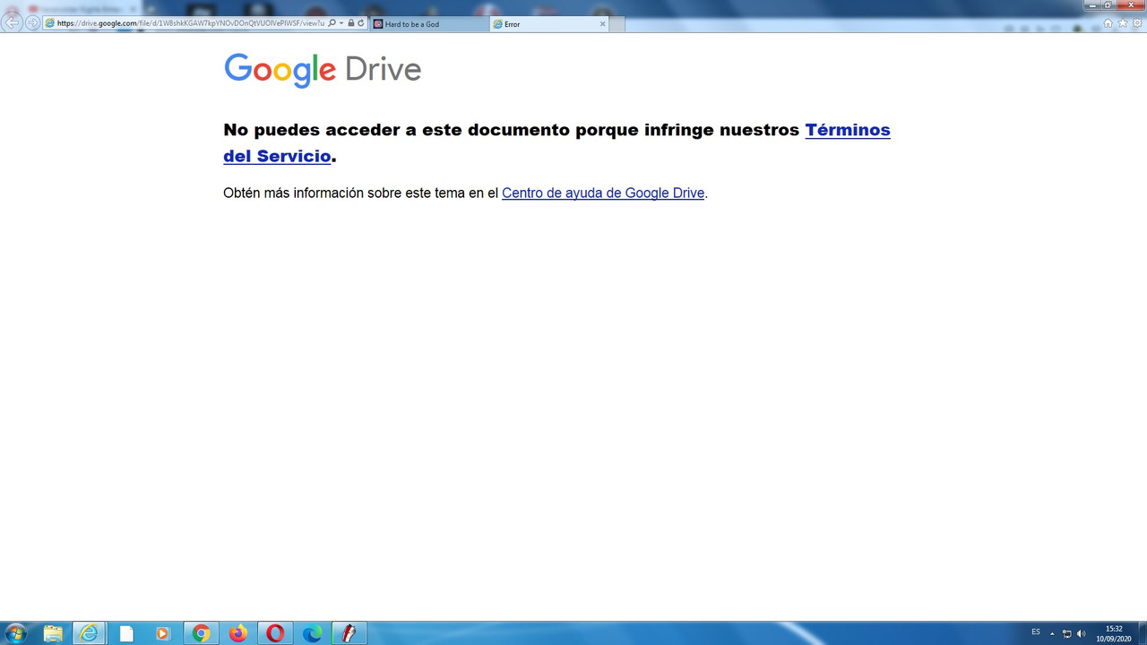Switch to the 'Hard to be a God' tab
1147x645 pixels.
(x=428, y=24)
